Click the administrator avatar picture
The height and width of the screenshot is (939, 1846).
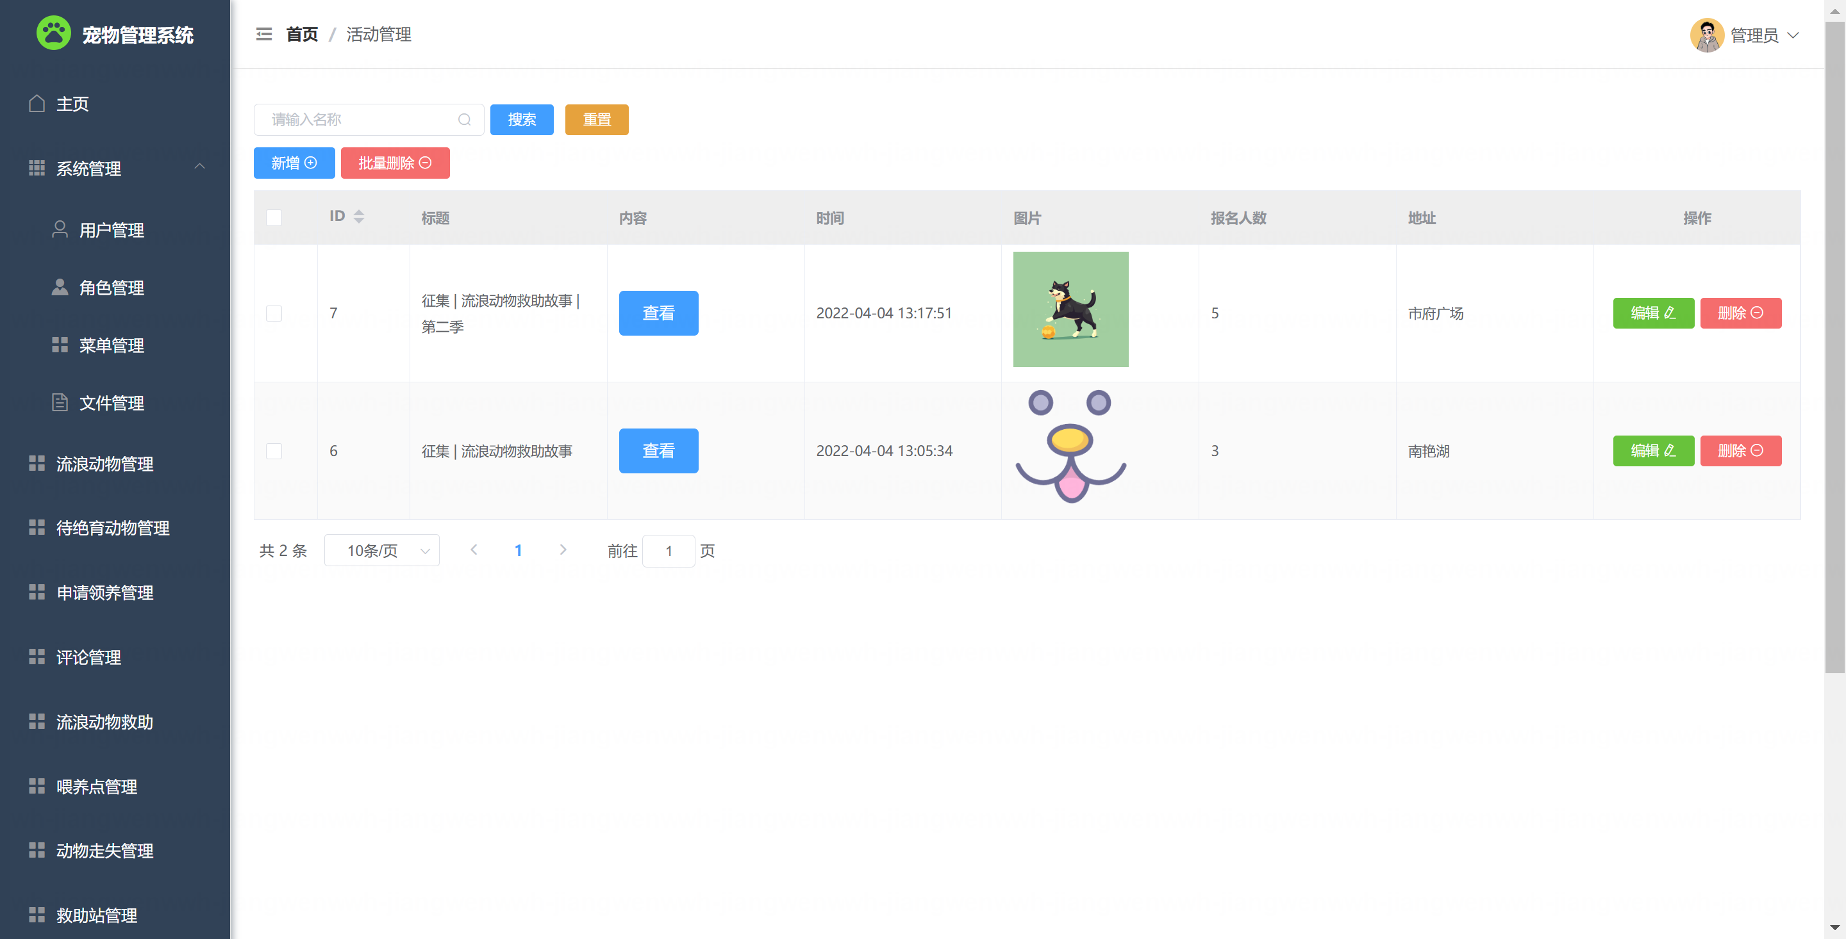[x=1706, y=35]
